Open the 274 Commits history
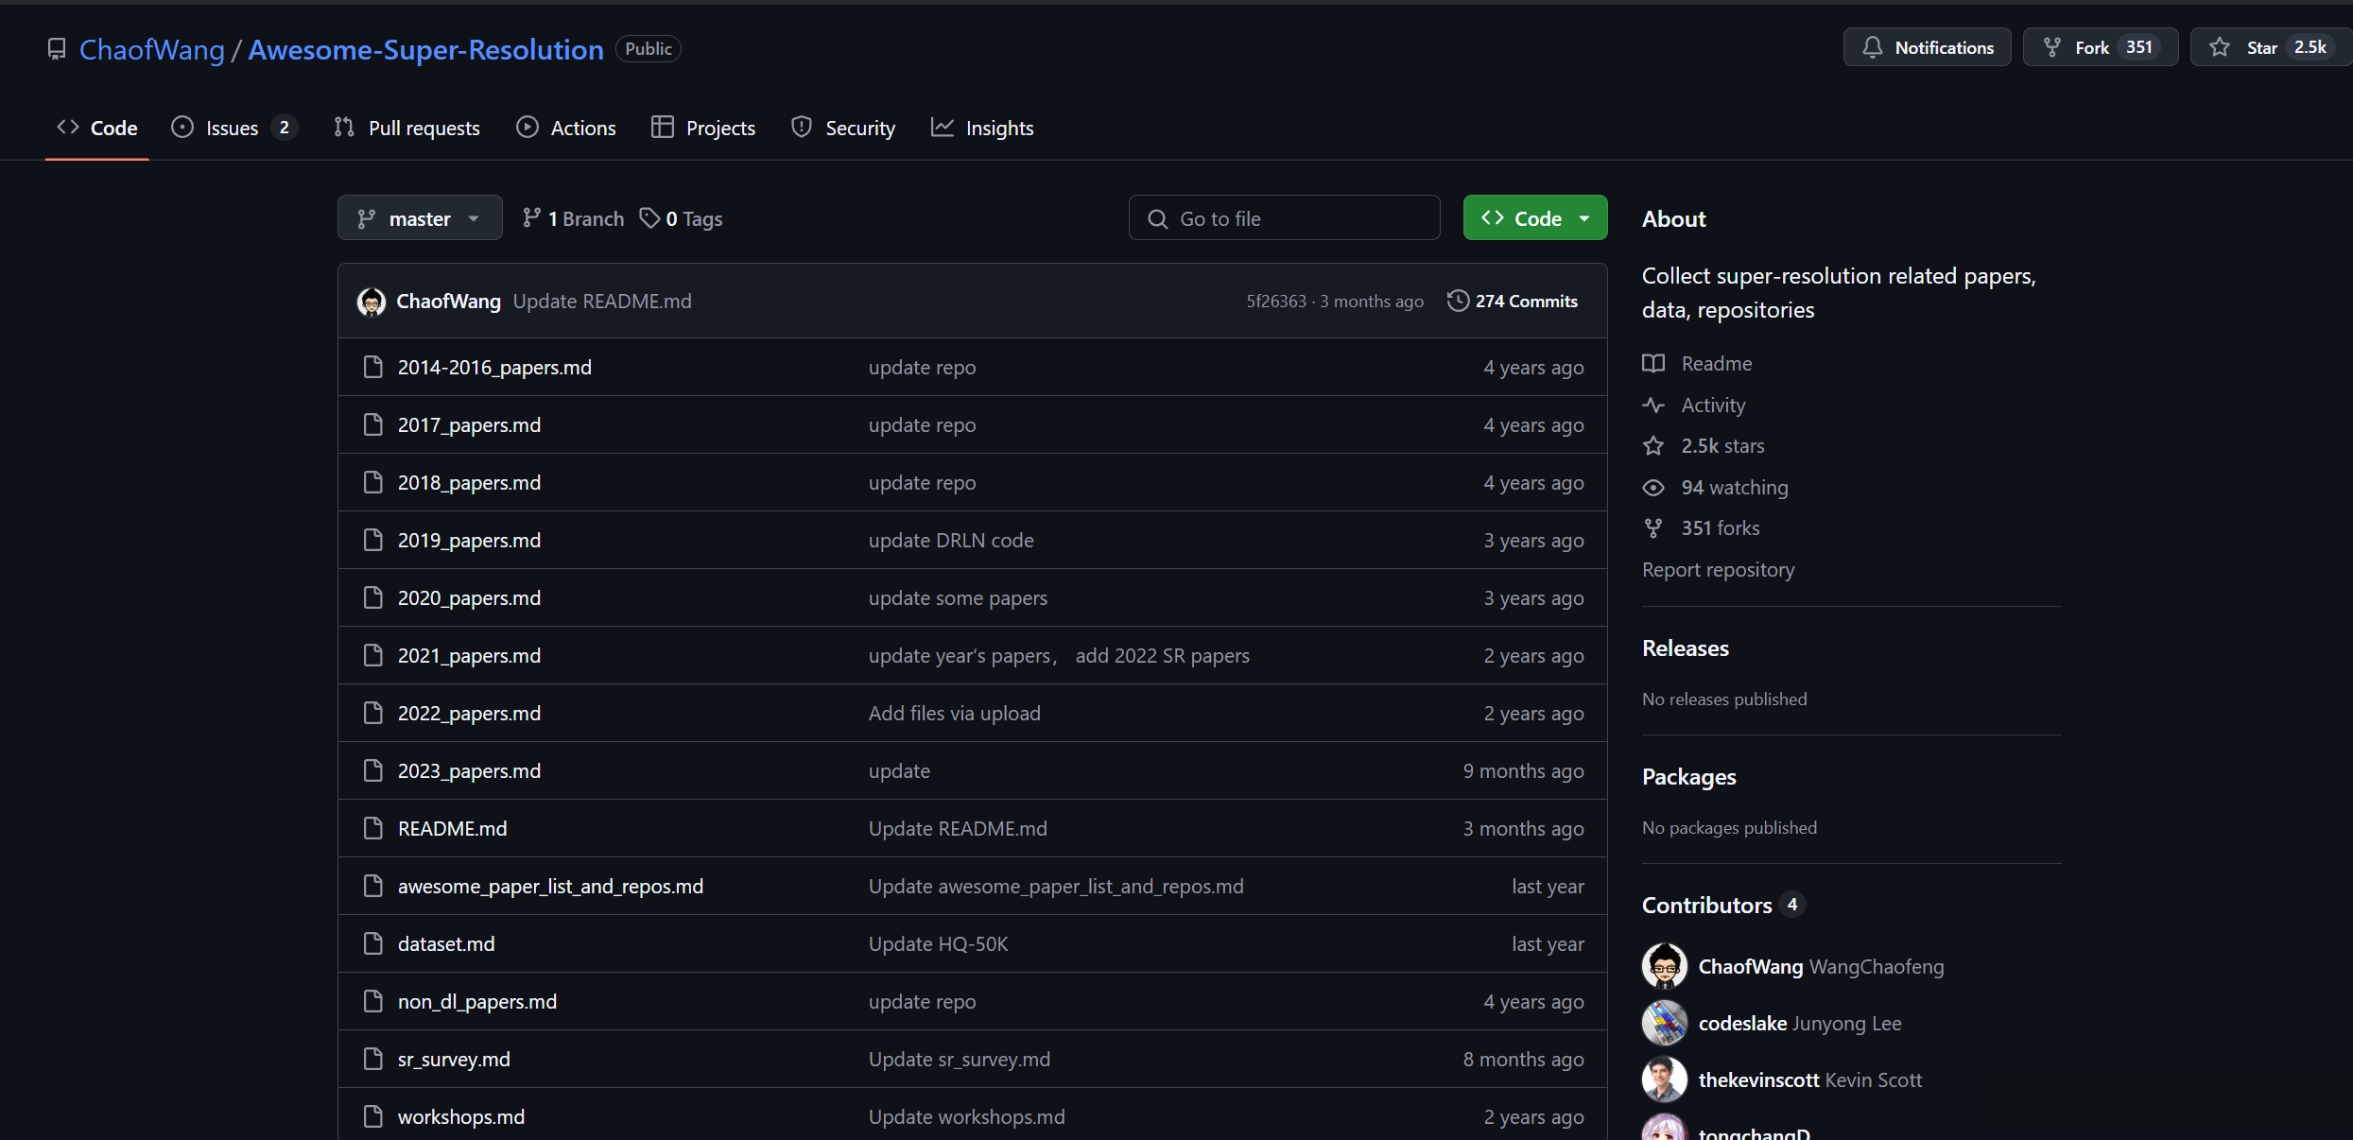 (1512, 301)
